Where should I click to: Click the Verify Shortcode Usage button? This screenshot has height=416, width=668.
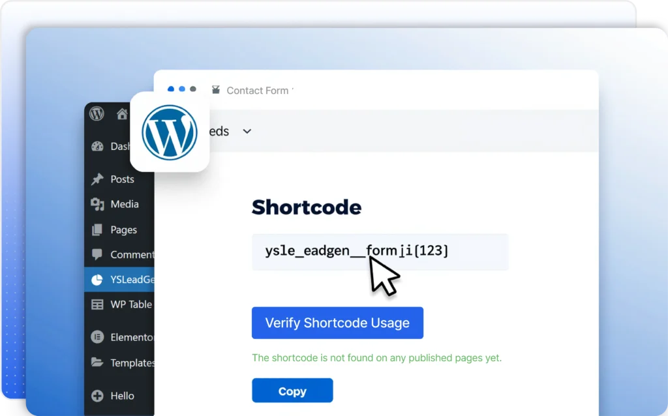click(x=337, y=323)
